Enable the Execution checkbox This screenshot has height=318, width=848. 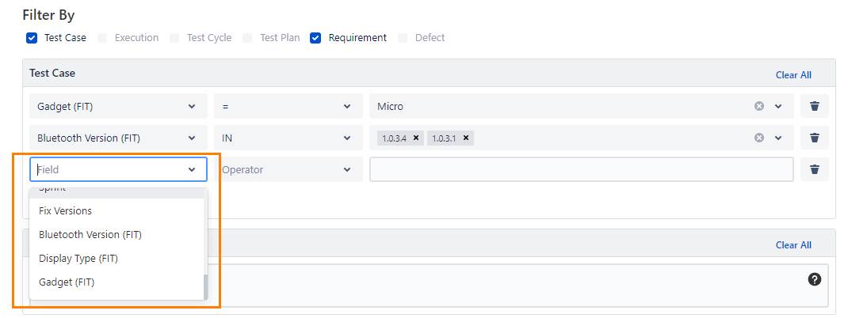(102, 38)
